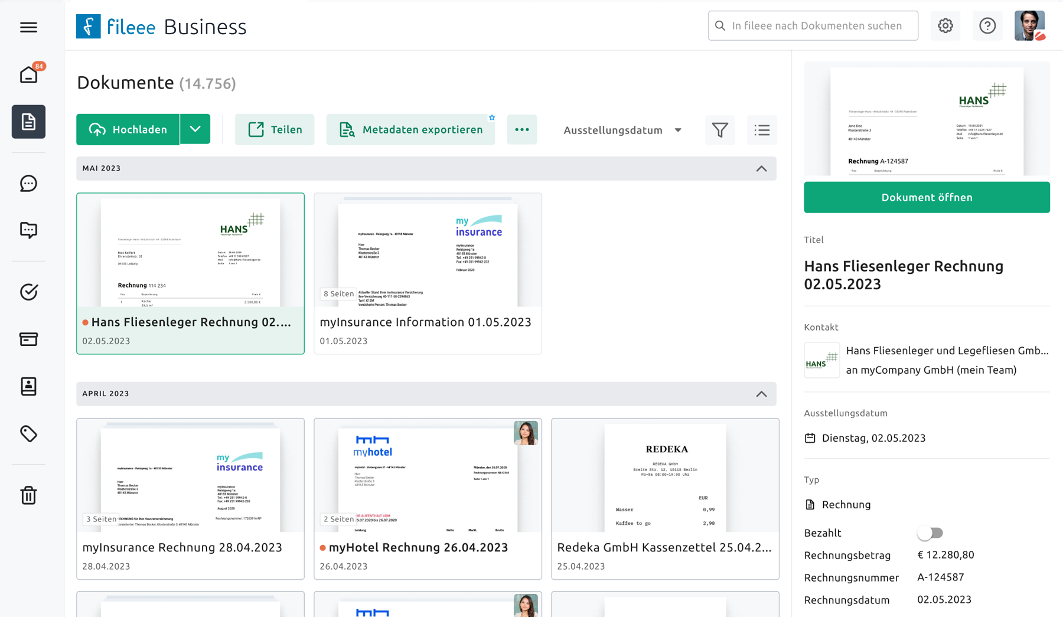Open the archive box sidebar icon

coord(28,339)
